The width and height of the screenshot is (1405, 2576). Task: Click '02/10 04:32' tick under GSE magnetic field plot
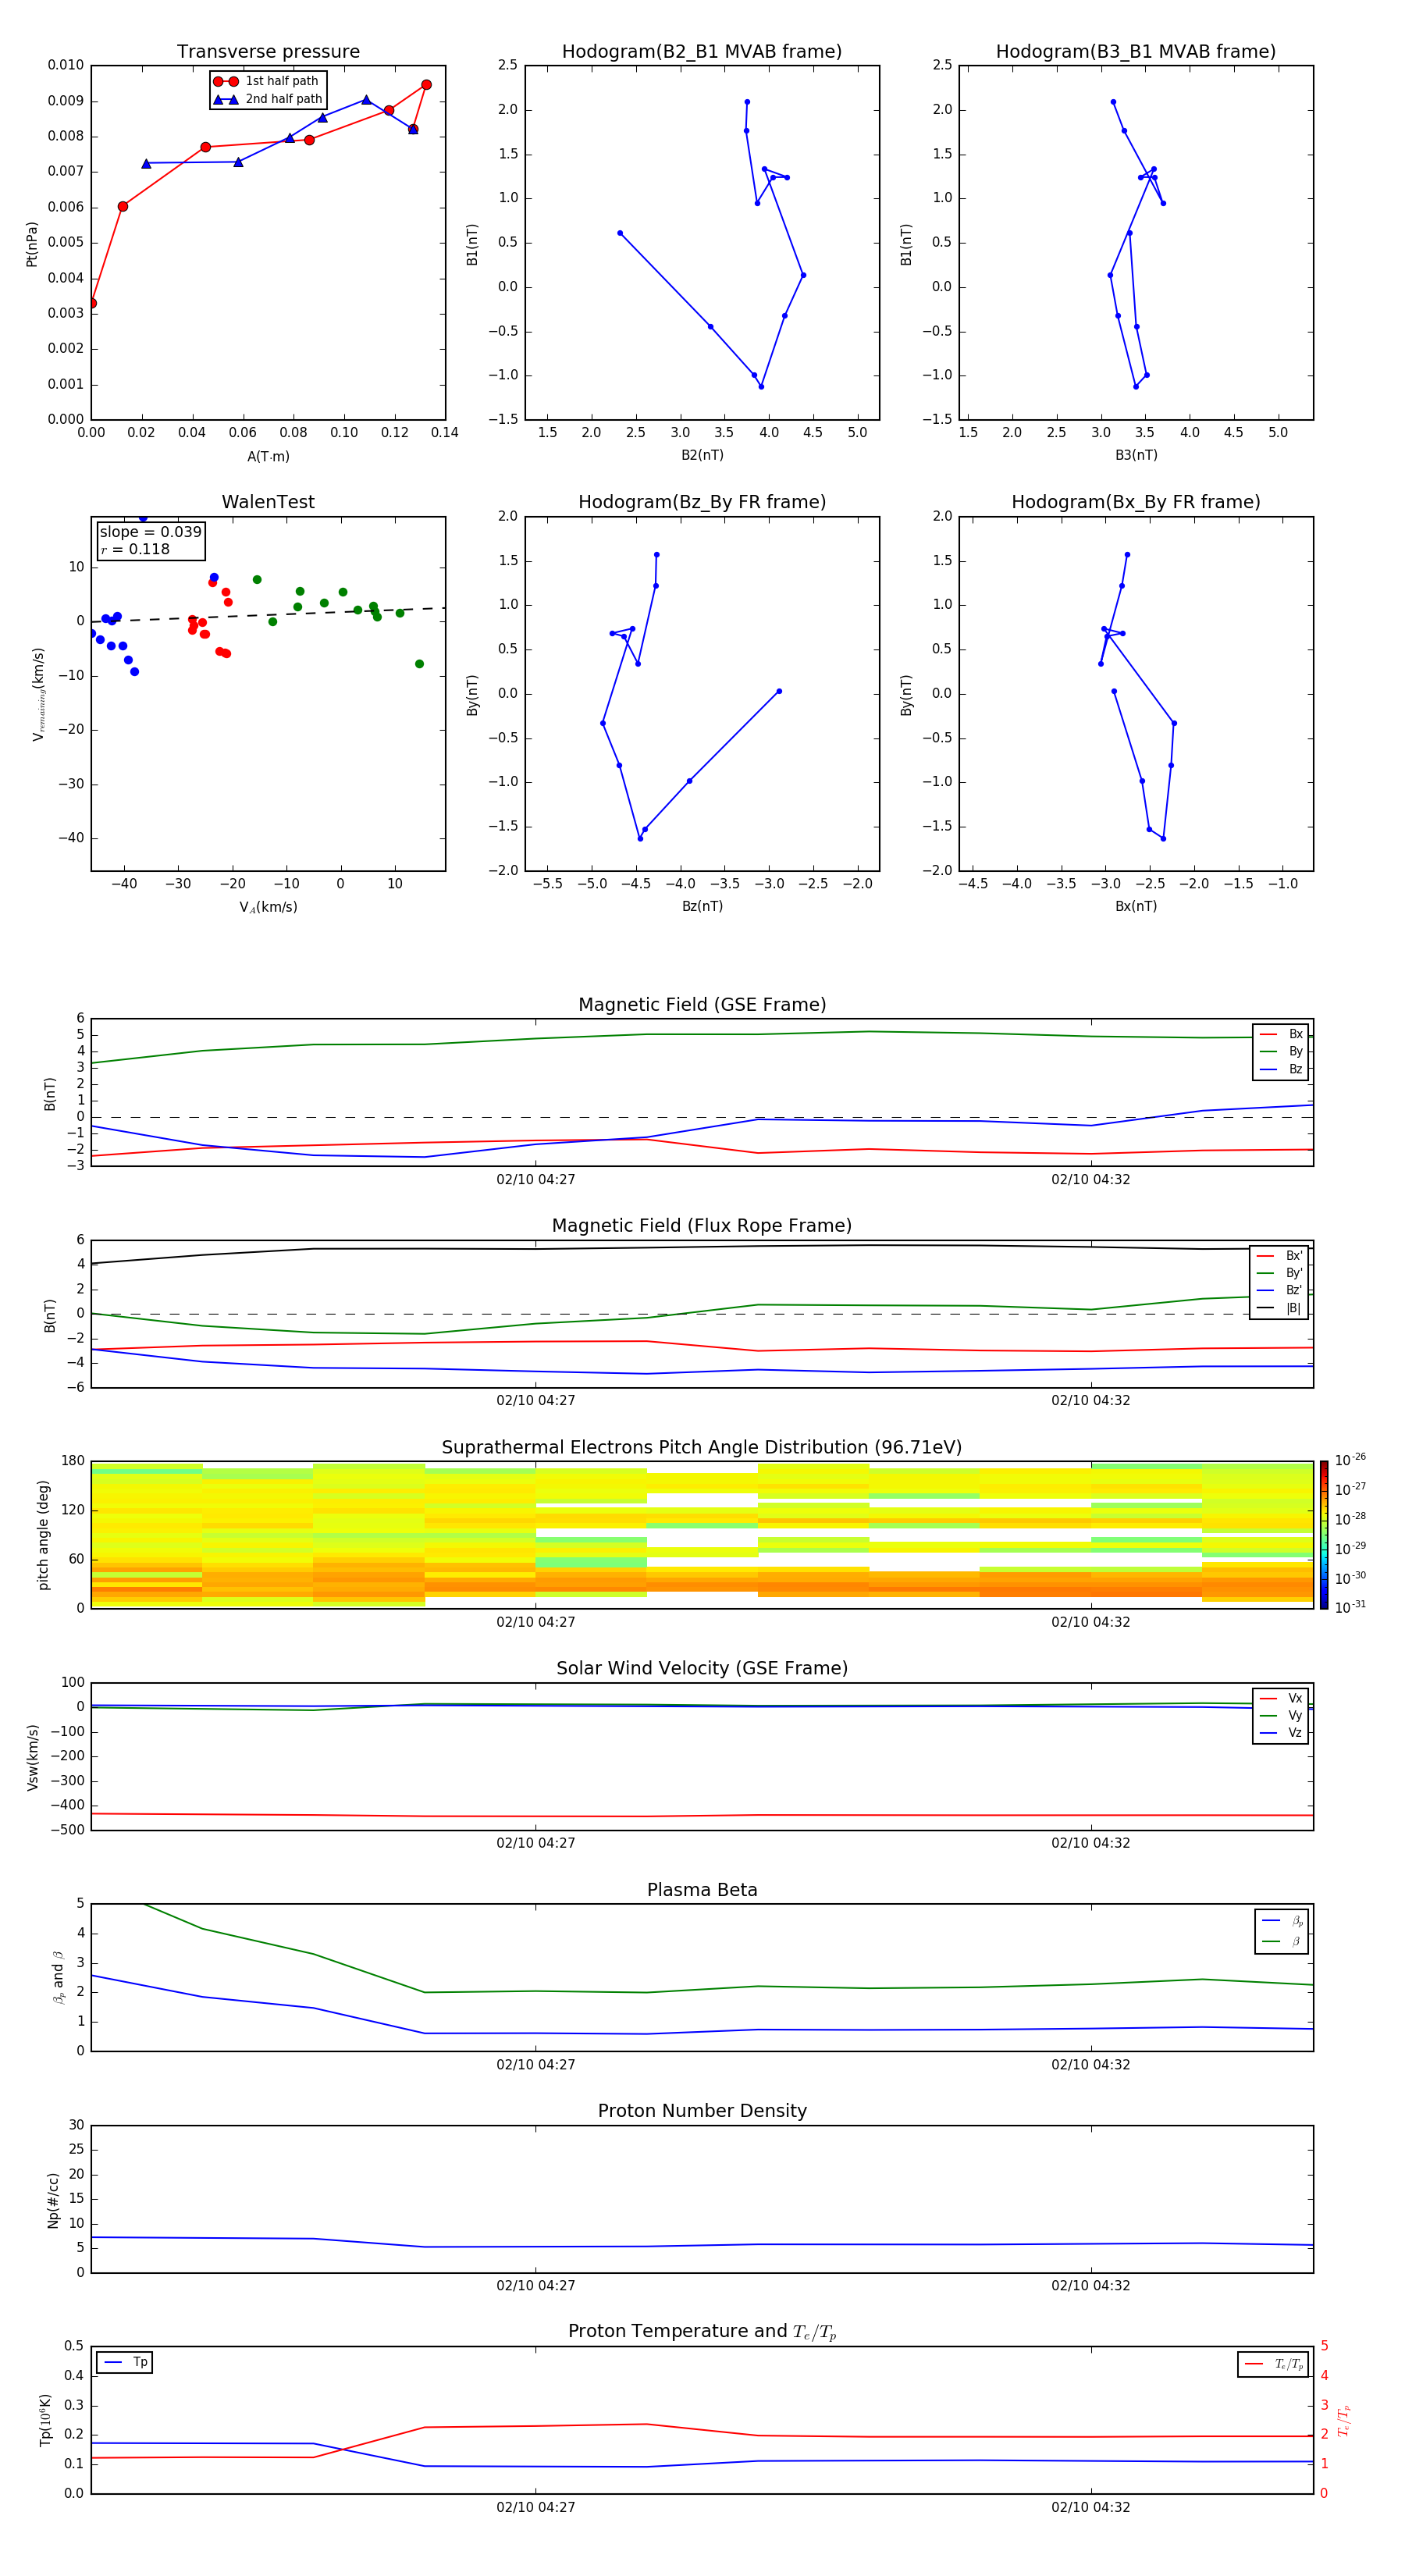coord(1091,1180)
